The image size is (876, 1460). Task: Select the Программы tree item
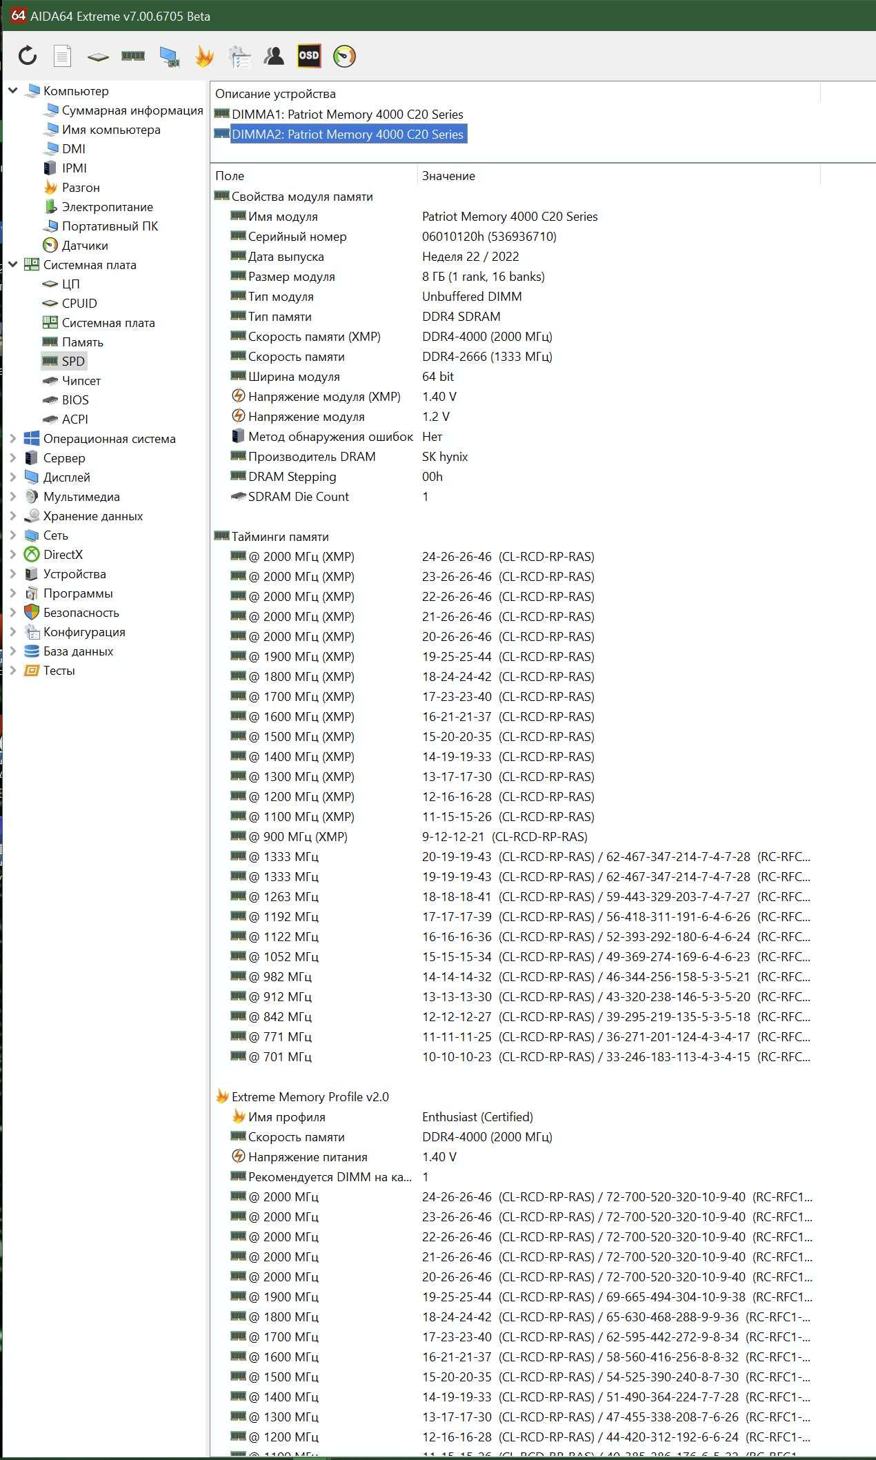tap(78, 593)
